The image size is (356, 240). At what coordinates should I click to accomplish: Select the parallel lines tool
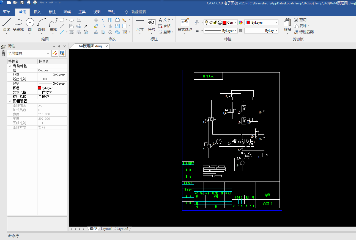62,26
